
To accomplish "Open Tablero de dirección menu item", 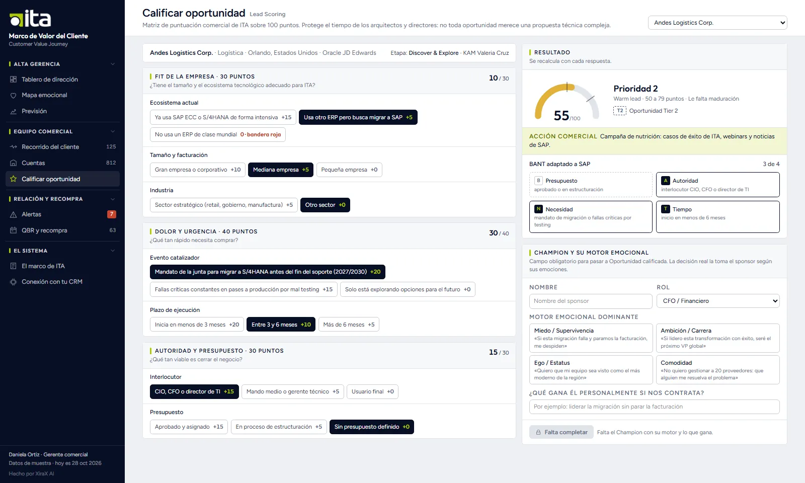I will [x=62, y=79].
